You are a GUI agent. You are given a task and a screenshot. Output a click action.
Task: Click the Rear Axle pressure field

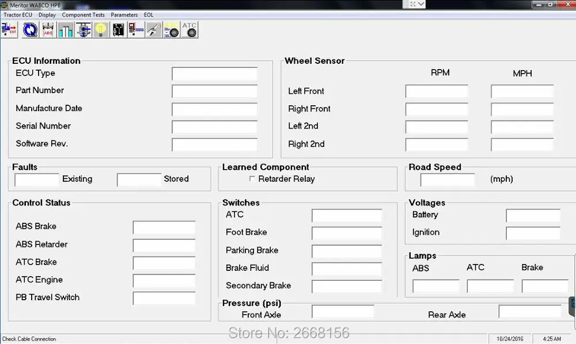pos(530,311)
